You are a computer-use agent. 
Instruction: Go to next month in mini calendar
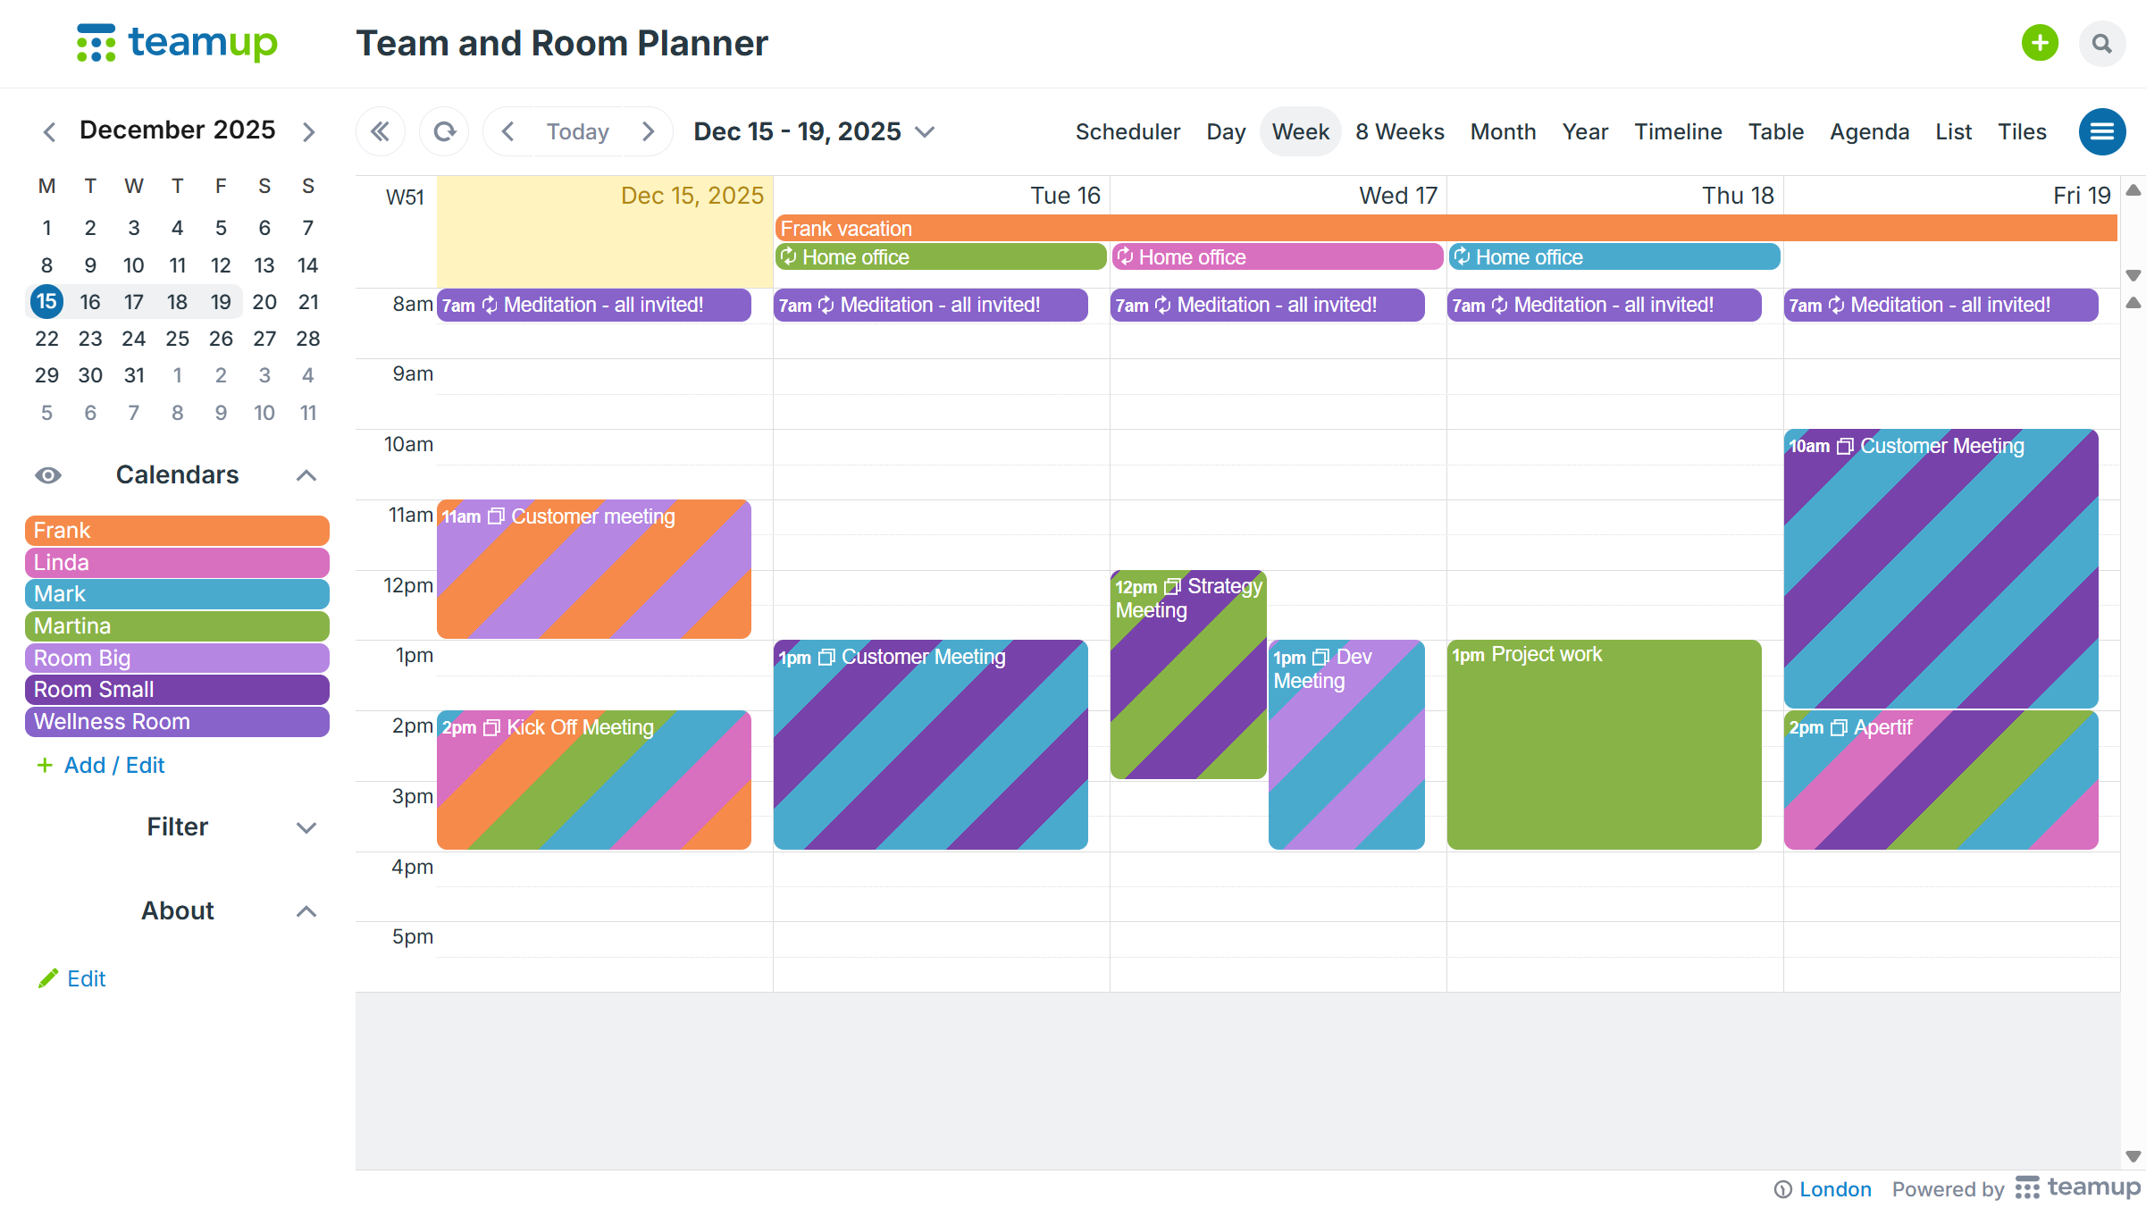[309, 132]
